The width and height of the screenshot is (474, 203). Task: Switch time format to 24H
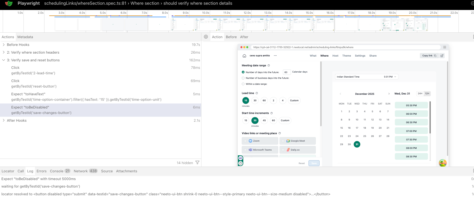click(420, 94)
